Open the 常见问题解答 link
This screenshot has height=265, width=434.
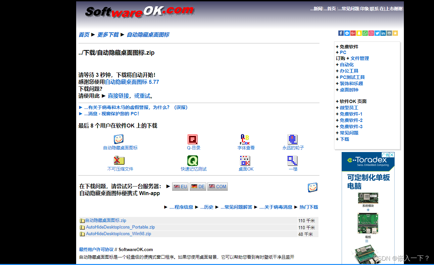pos(236,207)
